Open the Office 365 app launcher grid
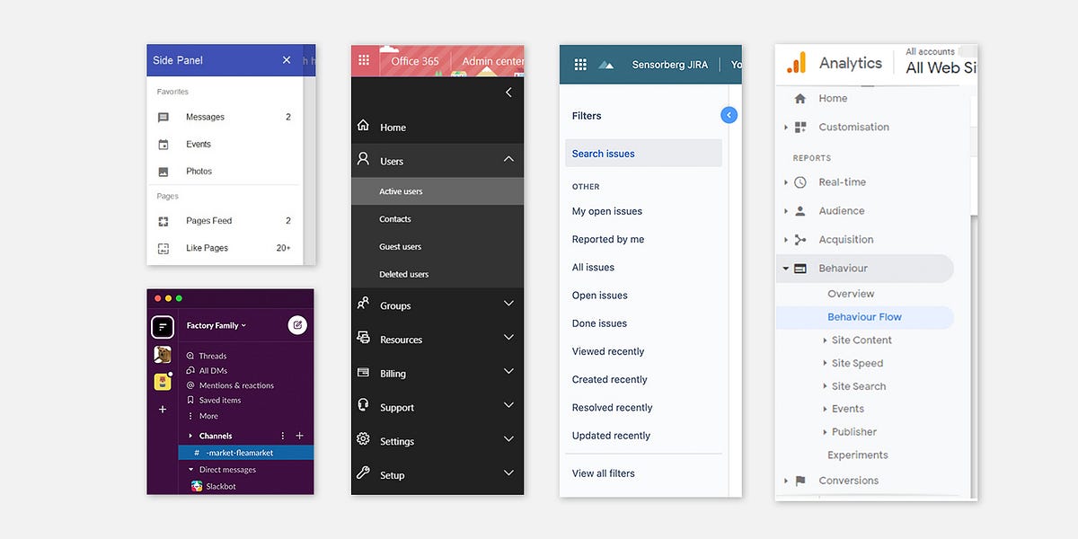The width and height of the screenshot is (1078, 539). [x=364, y=59]
